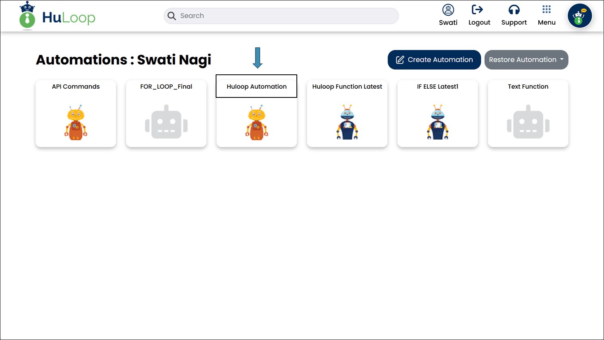Viewport: 604px width, 340px height.
Task: Open the Swati user profile icon
Action: [x=448, y=10]
